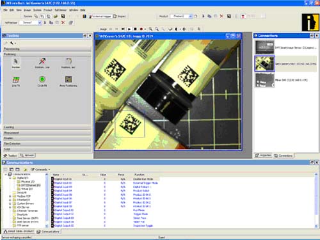Select the third connection thumbnail at the bottom
The height and width of the screenshot is (240, 320).
(264, 80)
